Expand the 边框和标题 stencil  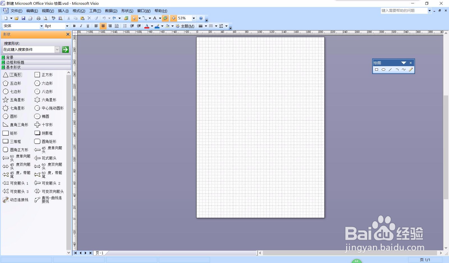click(36, 62)
